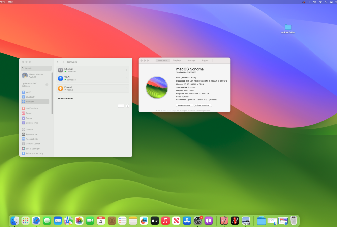
Task: Select Notifications in settings sidebar
Action: 35,108
